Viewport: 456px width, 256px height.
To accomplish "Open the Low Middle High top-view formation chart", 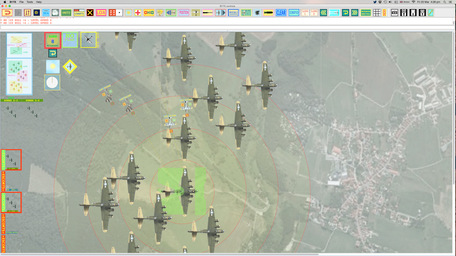I will coord(19,77).
